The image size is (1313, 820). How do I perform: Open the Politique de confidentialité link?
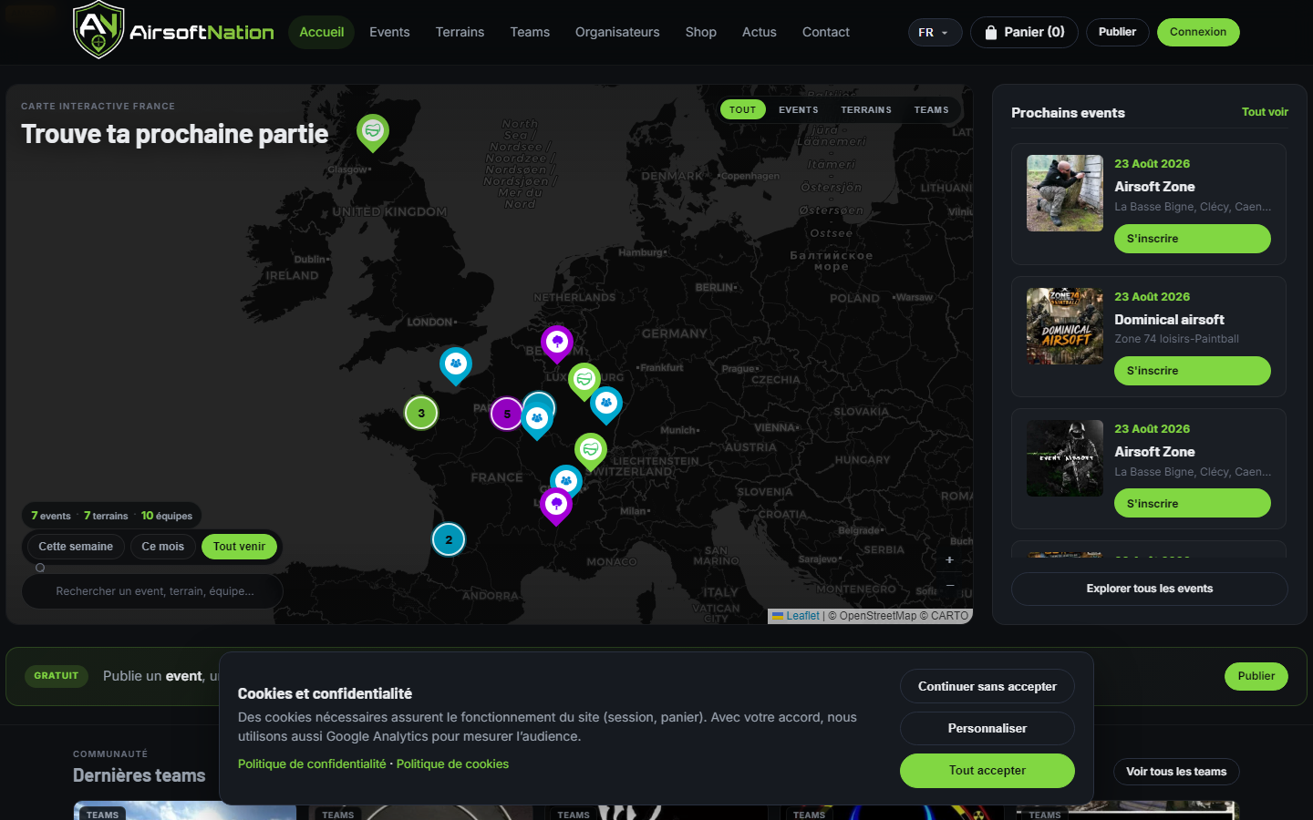[312, 764]
